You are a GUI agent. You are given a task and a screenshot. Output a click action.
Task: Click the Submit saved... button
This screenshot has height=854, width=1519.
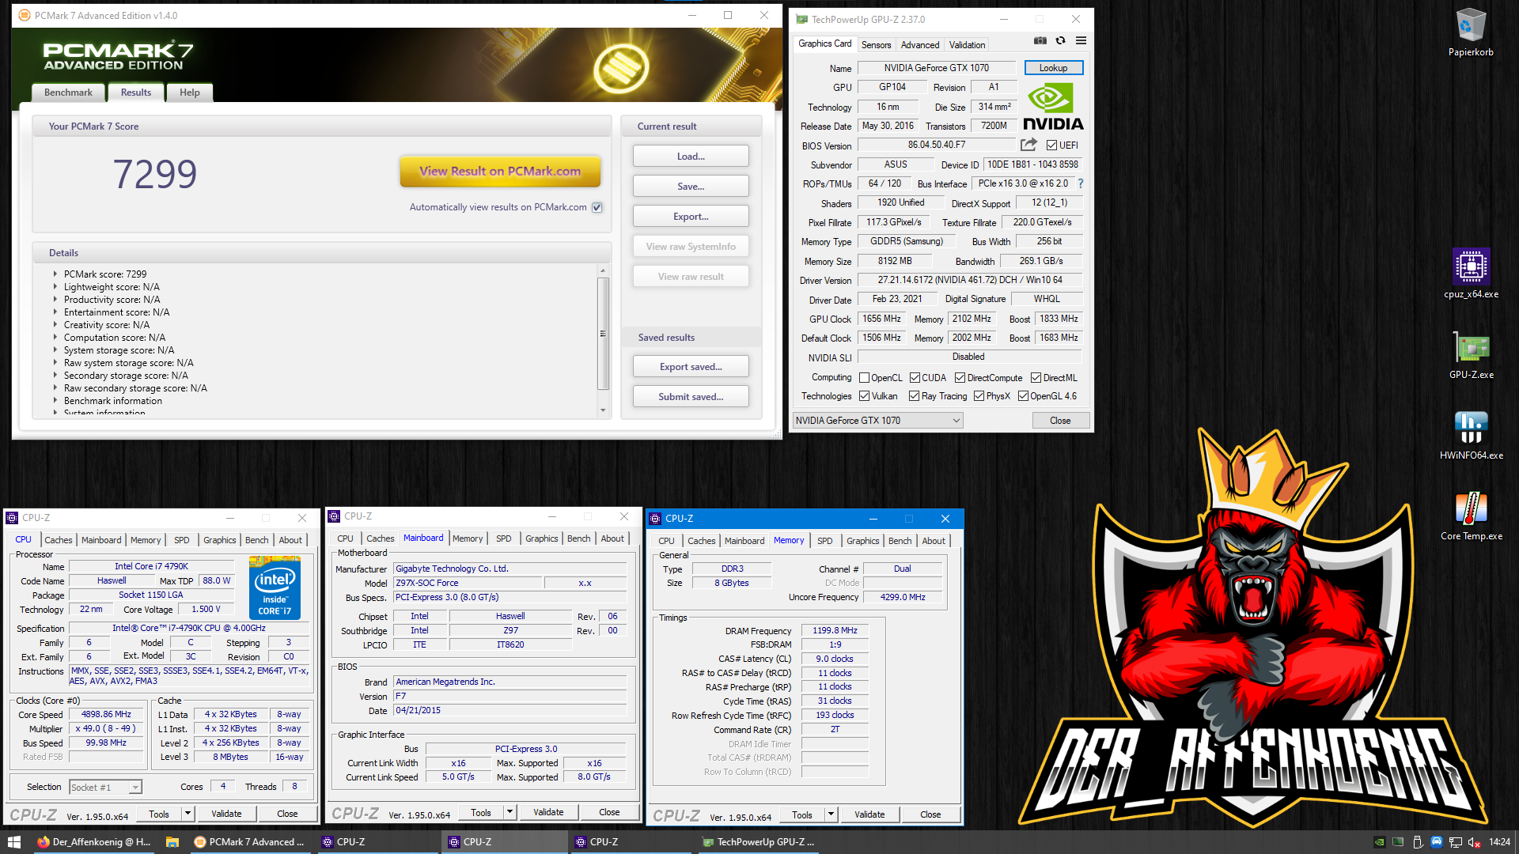pos(691,397)
